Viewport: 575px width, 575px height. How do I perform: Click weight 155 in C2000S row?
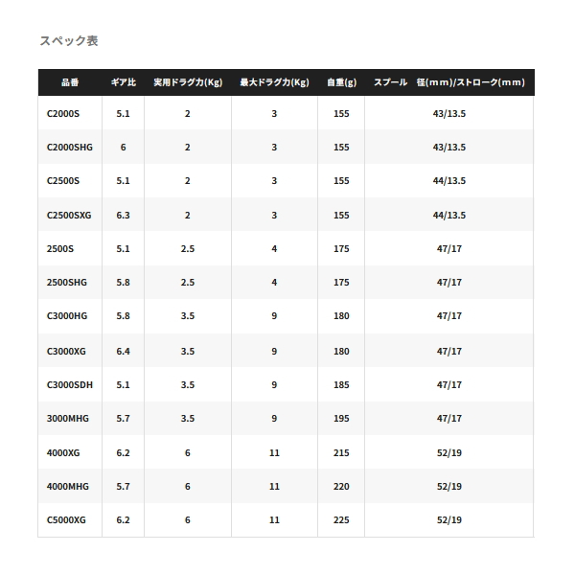[x=341, y=114]
